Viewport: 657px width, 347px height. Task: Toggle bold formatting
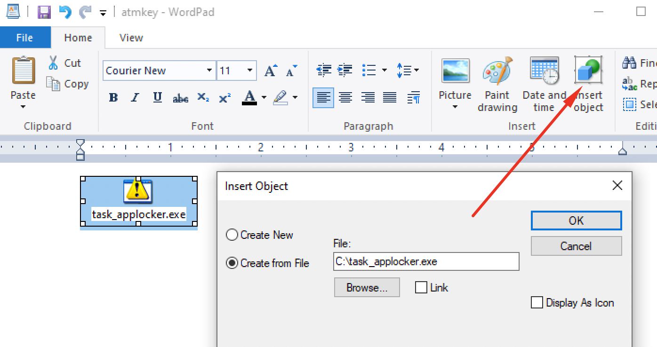tap(113, 97)
